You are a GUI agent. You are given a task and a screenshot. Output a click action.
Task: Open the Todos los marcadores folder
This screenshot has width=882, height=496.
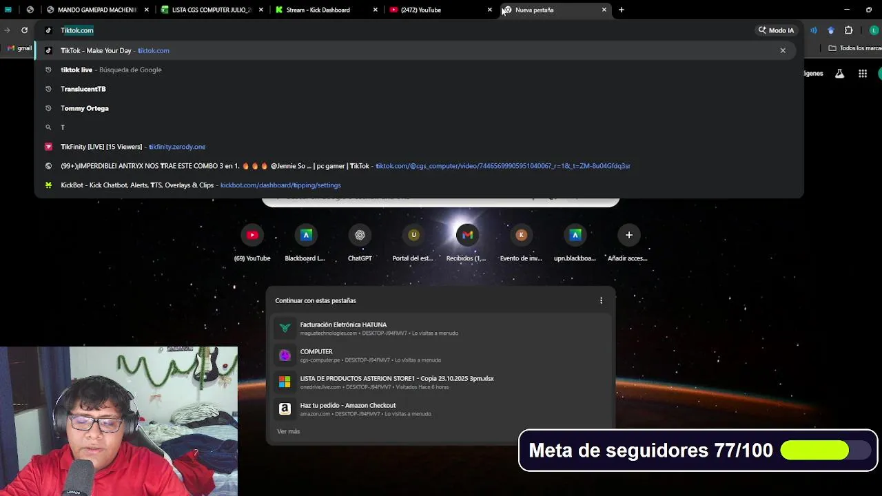(854, 48)
